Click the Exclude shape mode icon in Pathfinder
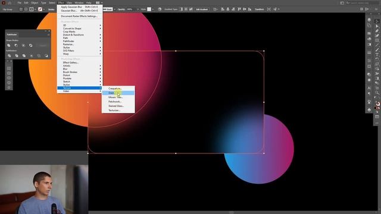The width and height of the screenshot is (381, 214). click(x=30, y=45)
